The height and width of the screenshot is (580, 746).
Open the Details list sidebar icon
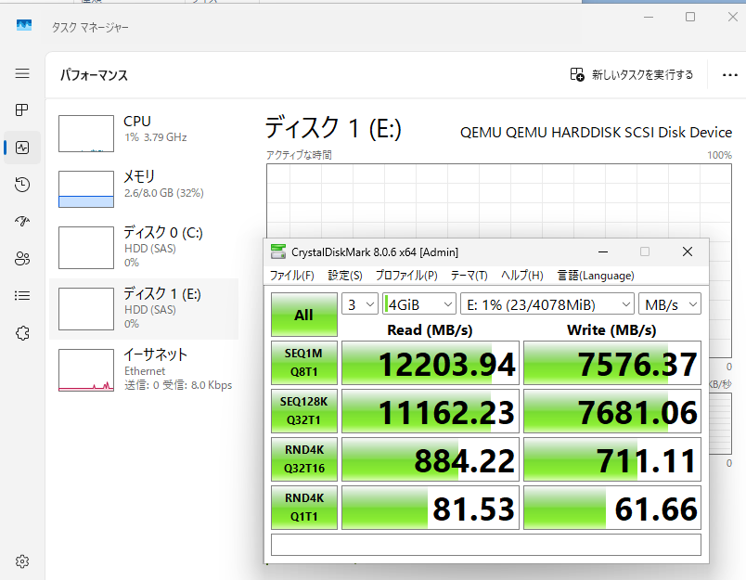pos(22,296)
